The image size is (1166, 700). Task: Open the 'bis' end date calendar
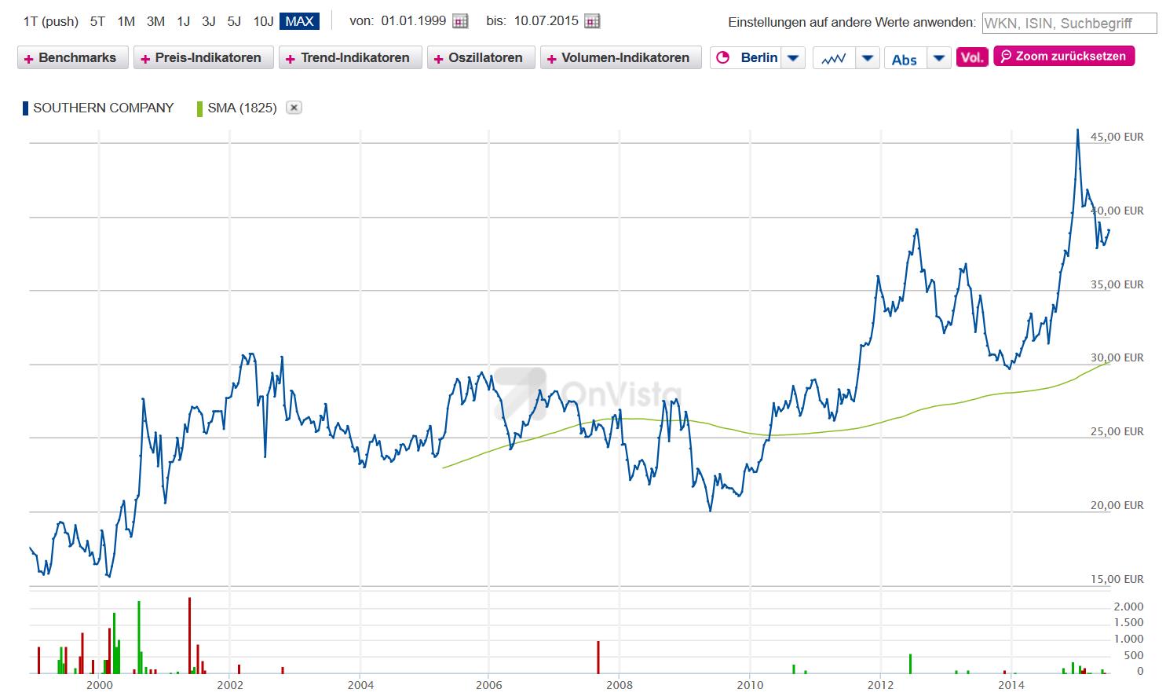(593, 21)
